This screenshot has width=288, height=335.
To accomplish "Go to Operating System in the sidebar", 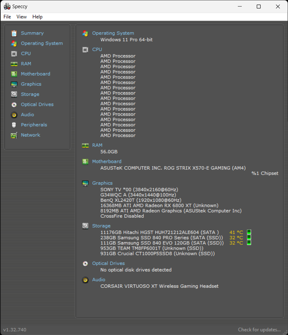I will pyautogui.click(x=42, y=43).
